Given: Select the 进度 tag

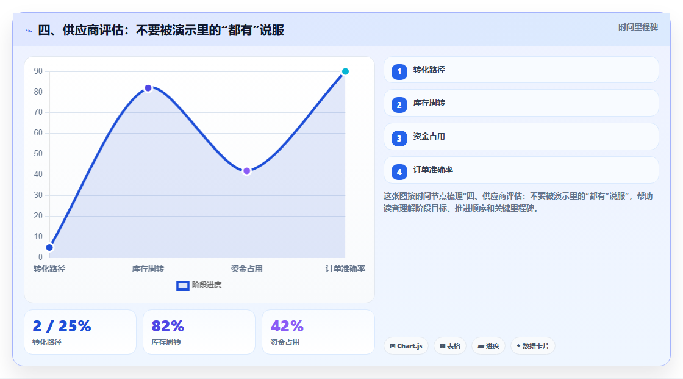Looking at the screenshot, I should 488,346.
